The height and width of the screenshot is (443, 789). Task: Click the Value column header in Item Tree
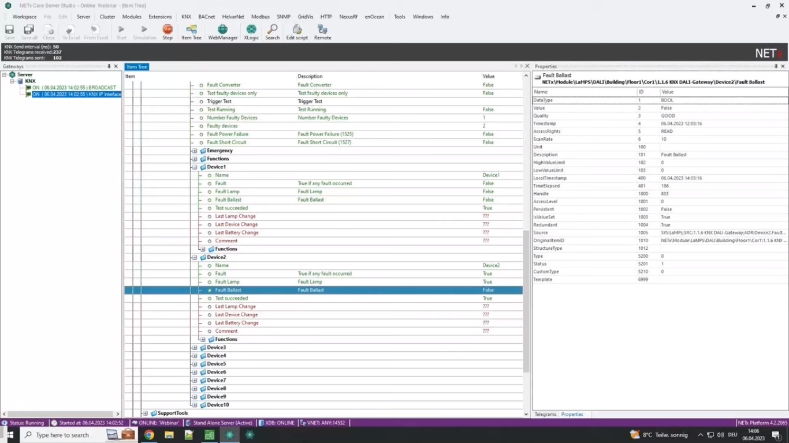[489, 76]
